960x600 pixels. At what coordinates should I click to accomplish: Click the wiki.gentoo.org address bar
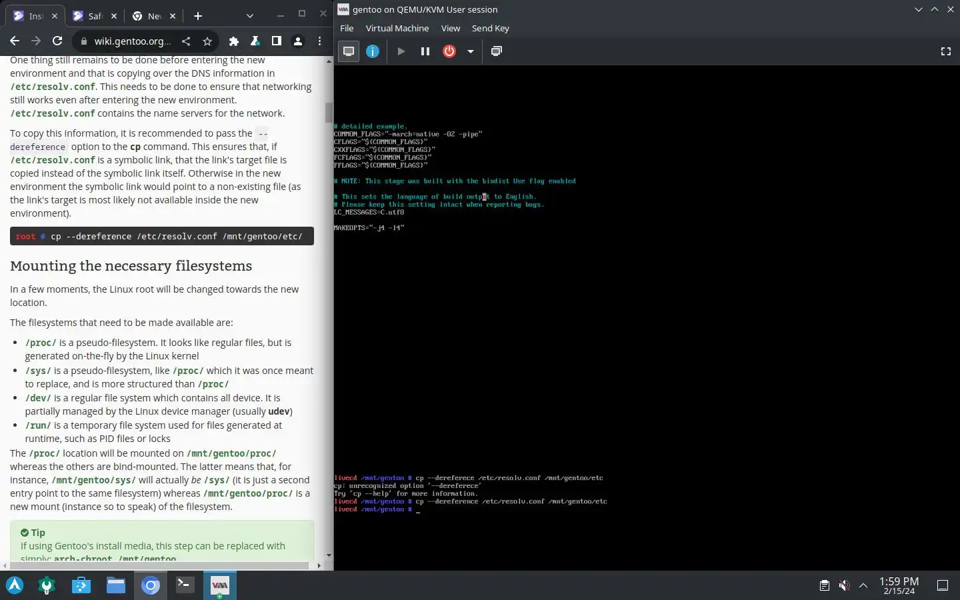133,41
